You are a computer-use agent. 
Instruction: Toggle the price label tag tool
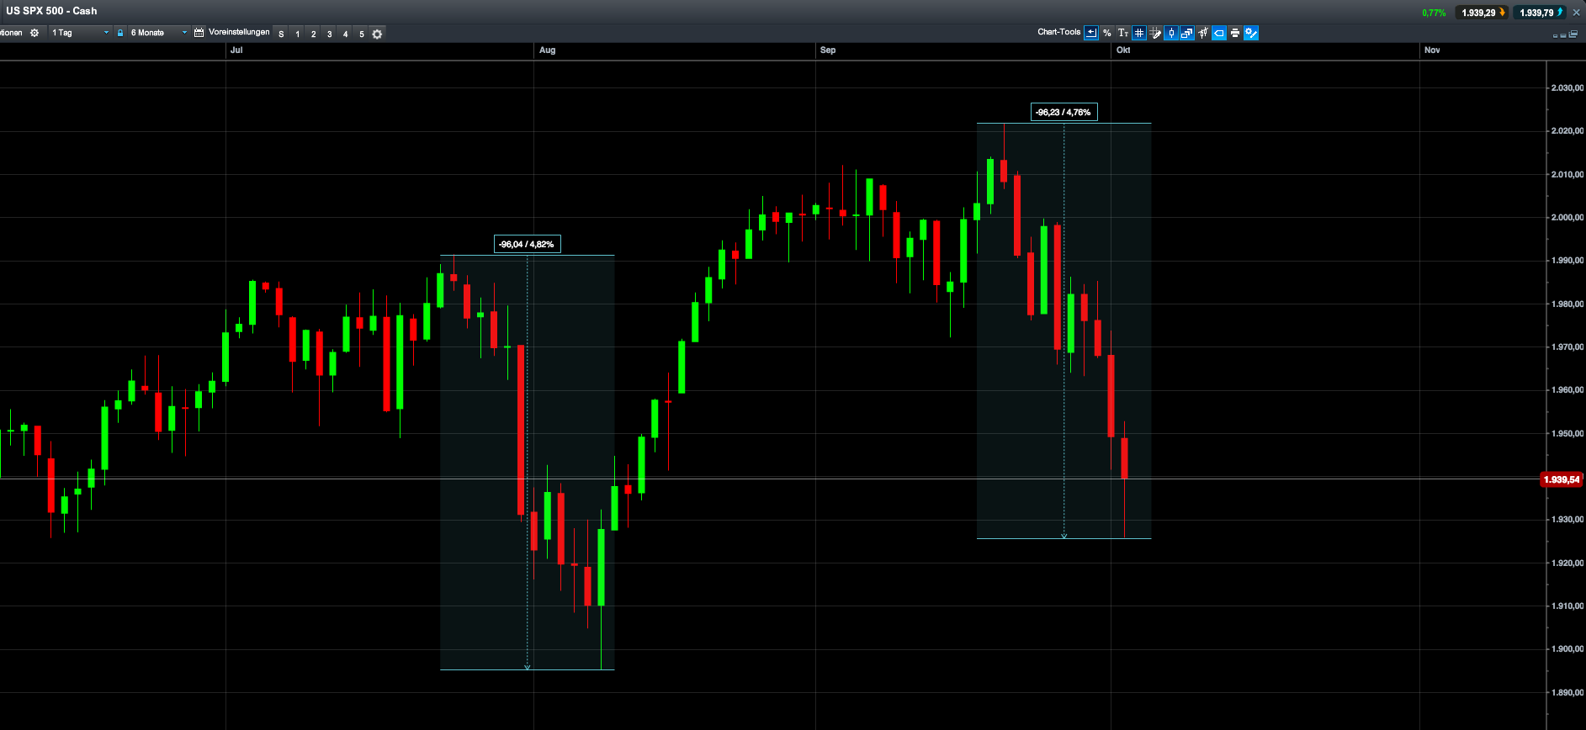click(1219, 33)
